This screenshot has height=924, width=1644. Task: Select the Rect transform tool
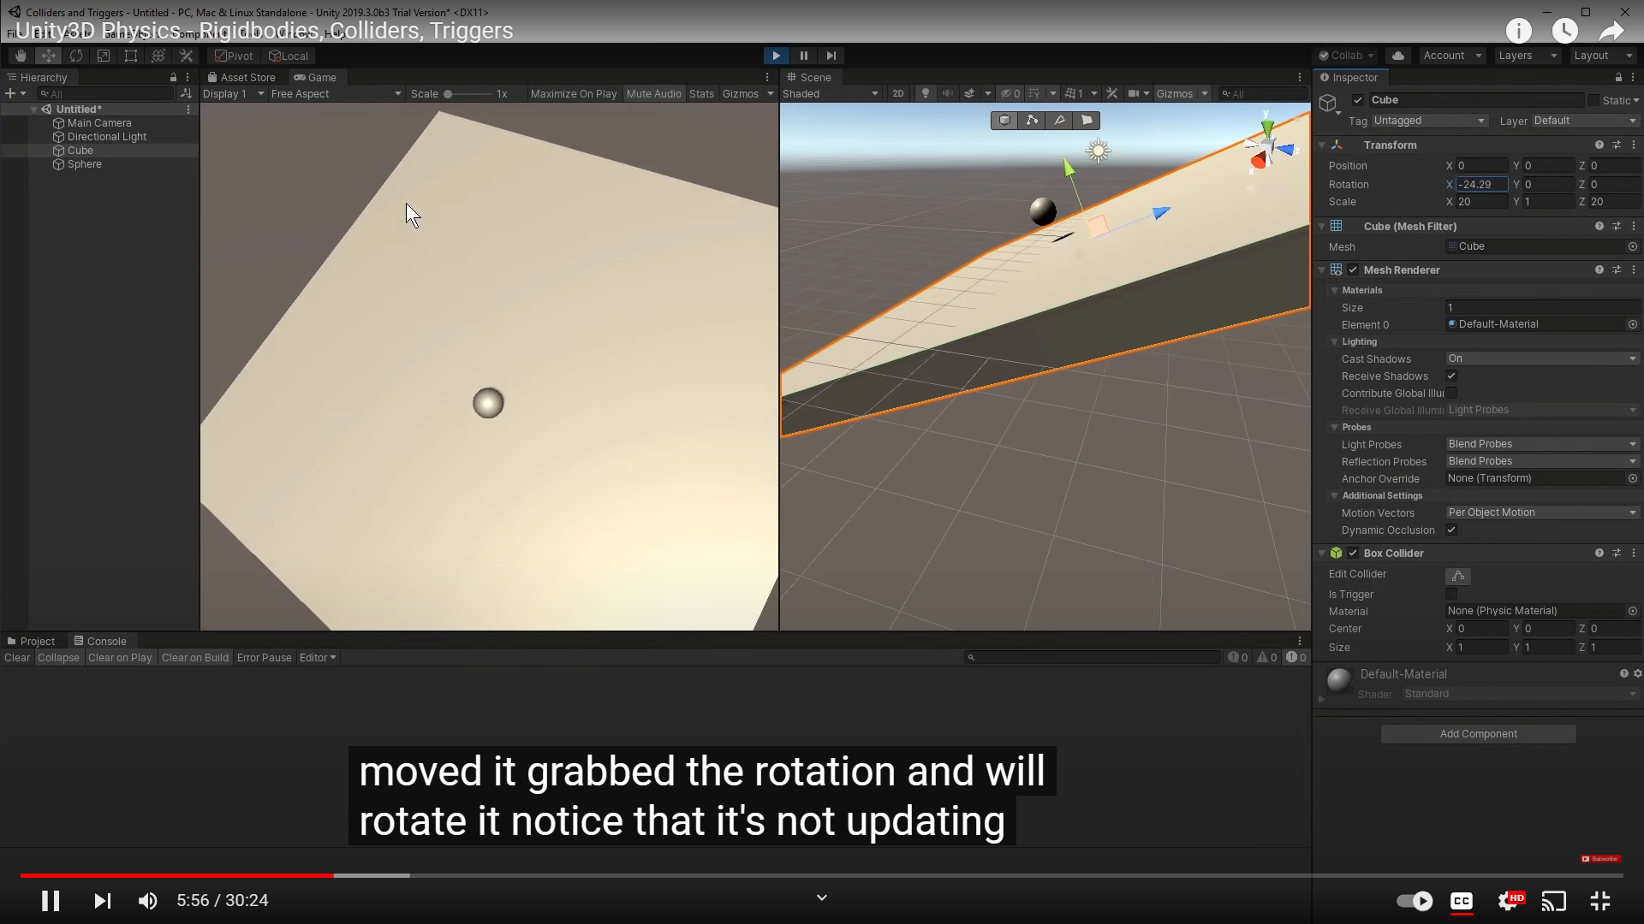click(x=131, y=56)
